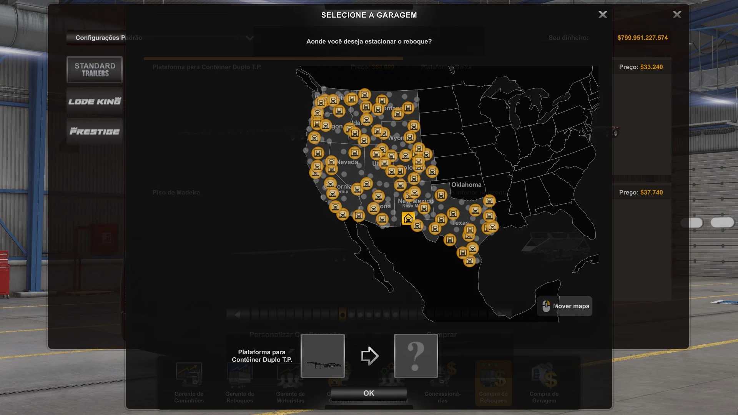Pick the garage marker left of Oklahoma label
Screen dimensions: 738x415
tap(441, 195)
